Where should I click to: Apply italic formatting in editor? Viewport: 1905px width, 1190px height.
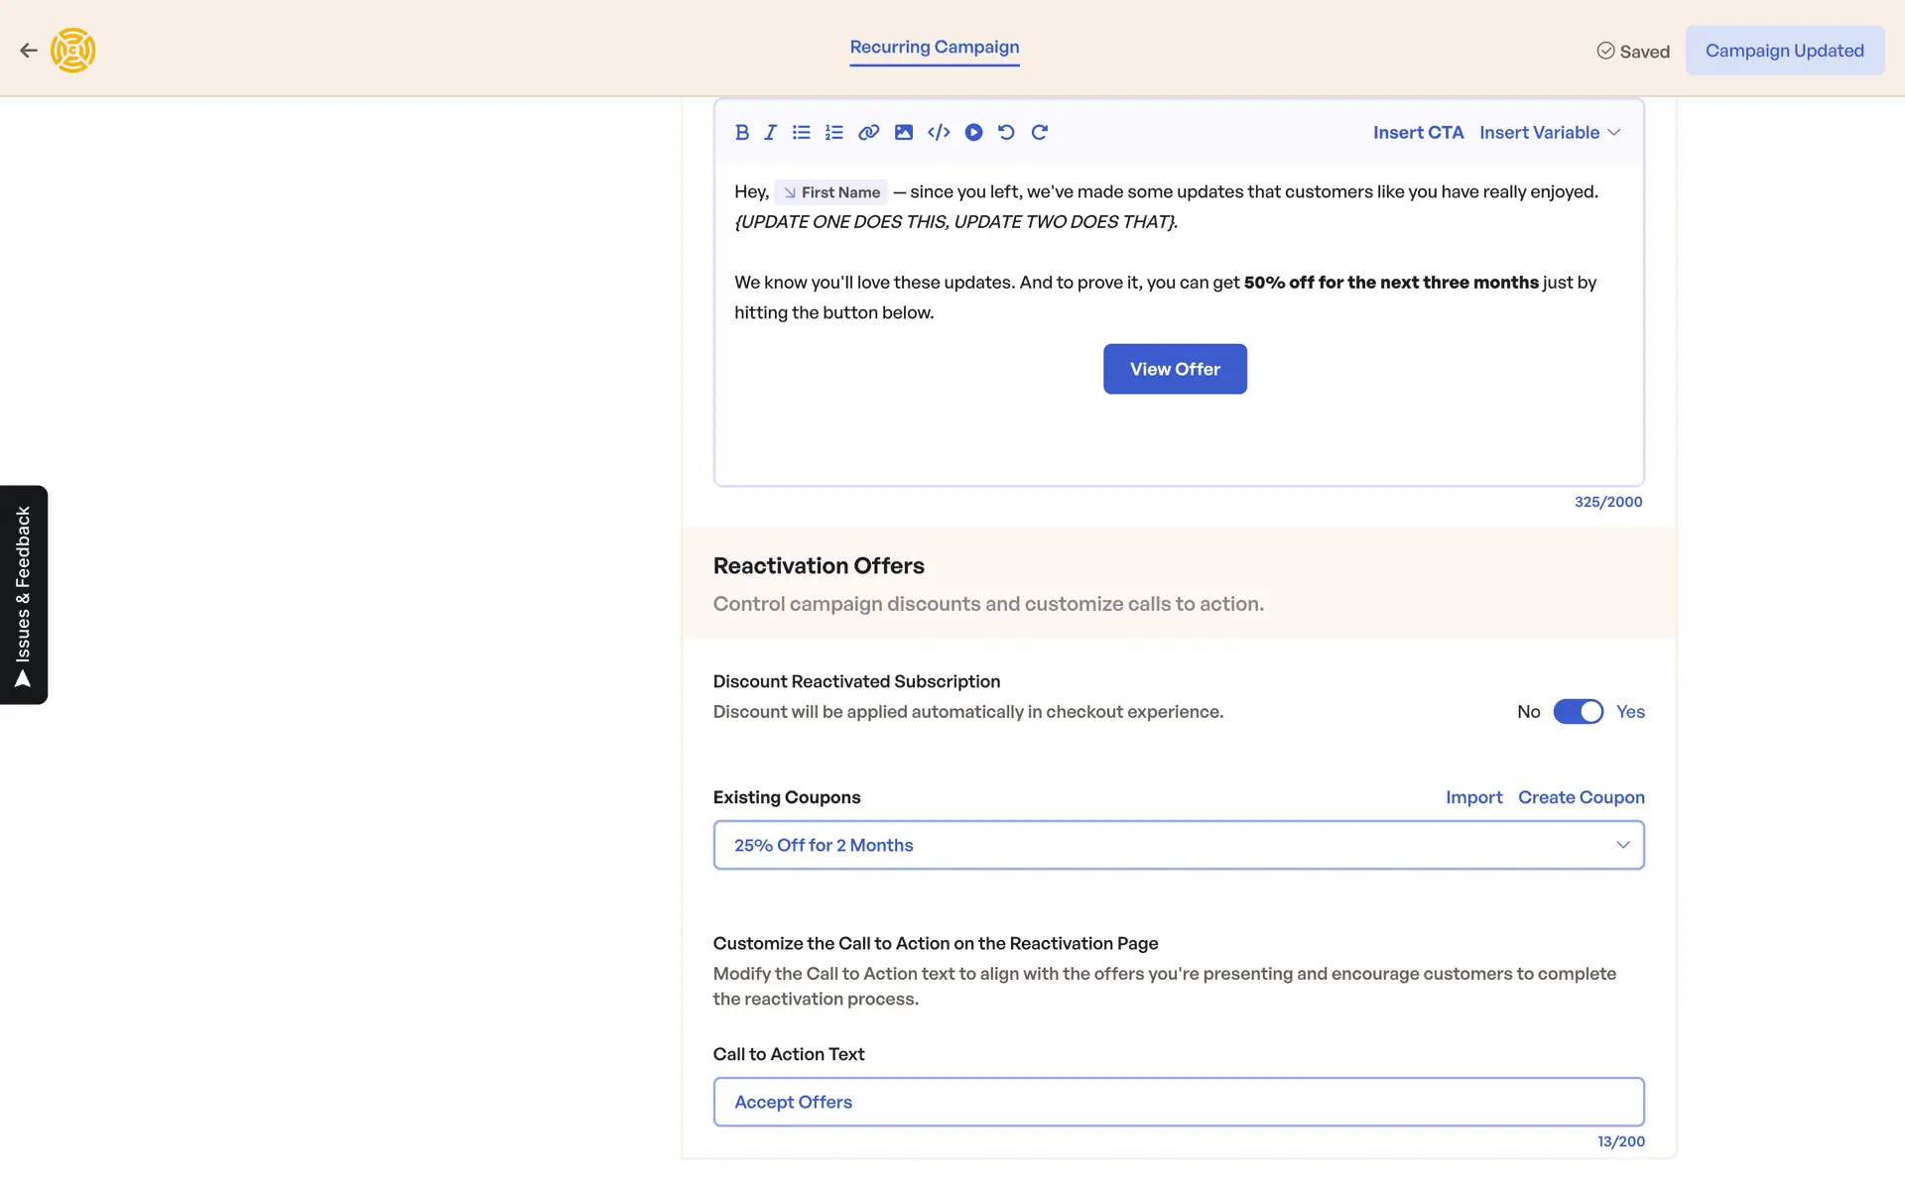coord(770,132)
